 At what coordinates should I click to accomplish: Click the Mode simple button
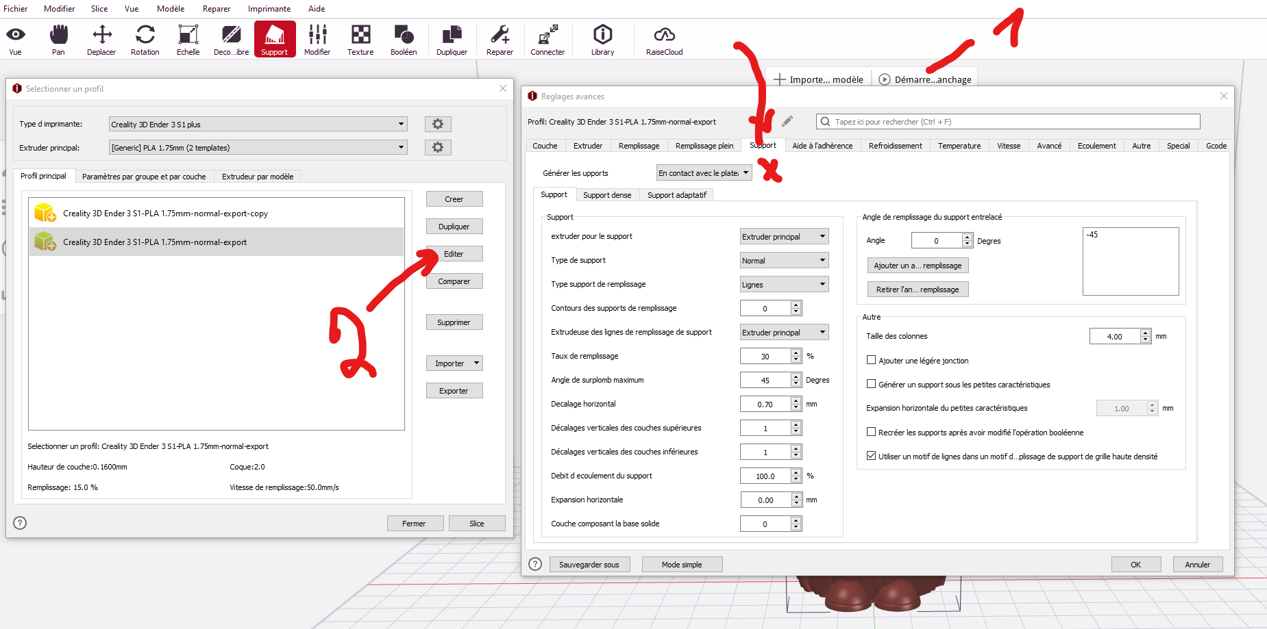point(682,565)
